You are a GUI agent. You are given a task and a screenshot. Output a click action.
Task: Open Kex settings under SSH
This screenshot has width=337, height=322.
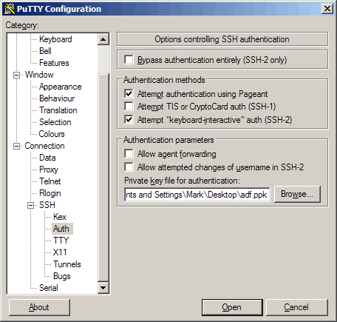pos(60,217)
